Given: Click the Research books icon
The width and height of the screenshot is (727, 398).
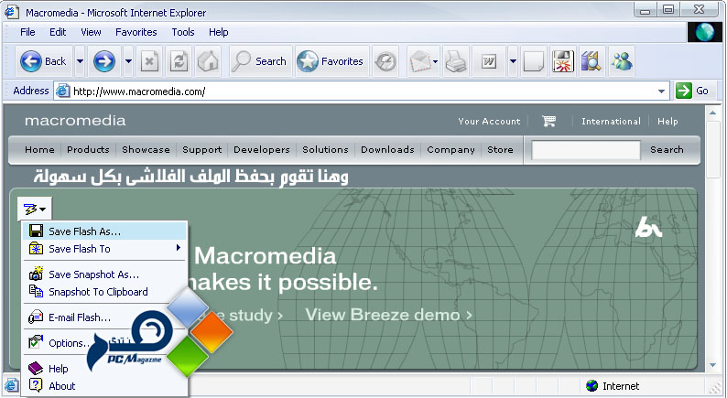Looking at the screenshot, I should pyautogui.click(x=591, y=61).
